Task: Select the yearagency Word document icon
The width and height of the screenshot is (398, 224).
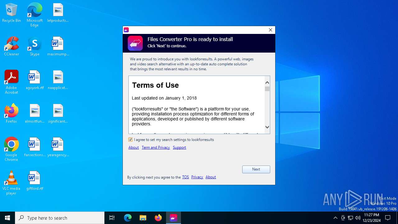Action: 58,147
